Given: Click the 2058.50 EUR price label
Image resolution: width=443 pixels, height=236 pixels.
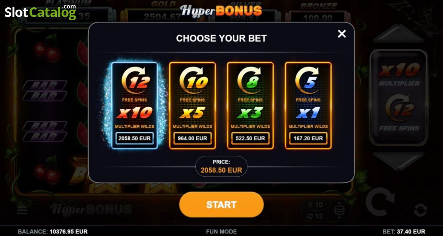Looking at the screenshot, I should pyautogui.click(x=135, y=138).
